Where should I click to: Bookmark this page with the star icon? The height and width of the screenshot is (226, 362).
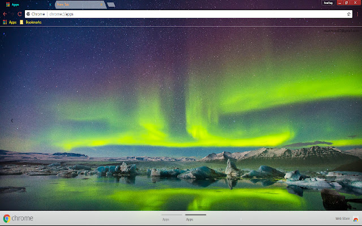click(x=348, y=14)
